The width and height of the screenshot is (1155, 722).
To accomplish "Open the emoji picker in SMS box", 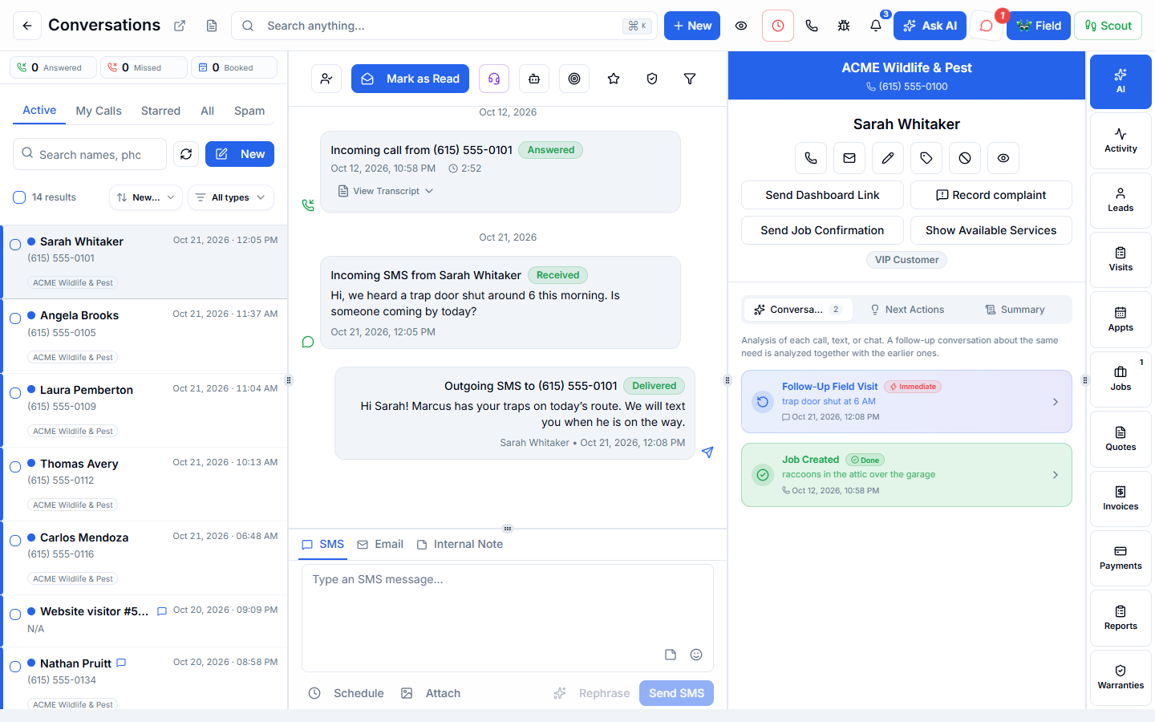I will pyautogui.click(x=696, y=655).
